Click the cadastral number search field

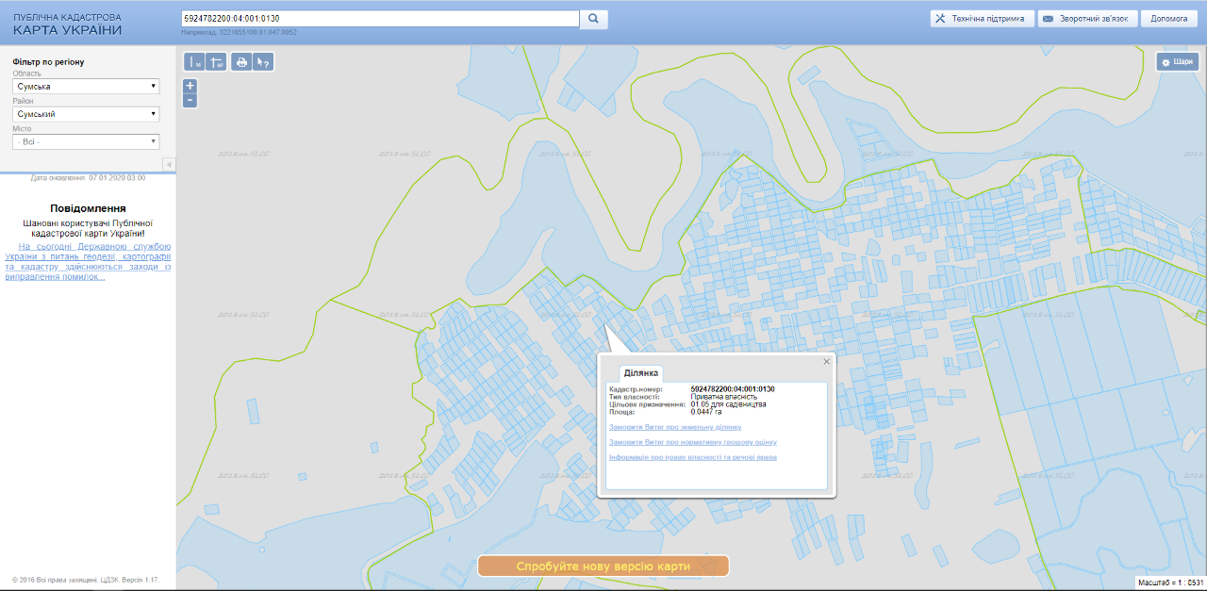pos(379,19)
